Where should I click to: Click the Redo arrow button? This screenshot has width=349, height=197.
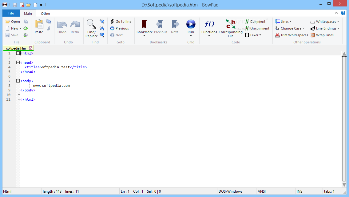pyautogui.click(x=75, y=27)
